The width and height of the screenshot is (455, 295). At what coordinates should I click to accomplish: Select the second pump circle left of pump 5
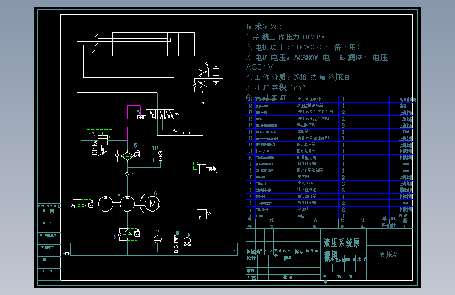(105, 204)
